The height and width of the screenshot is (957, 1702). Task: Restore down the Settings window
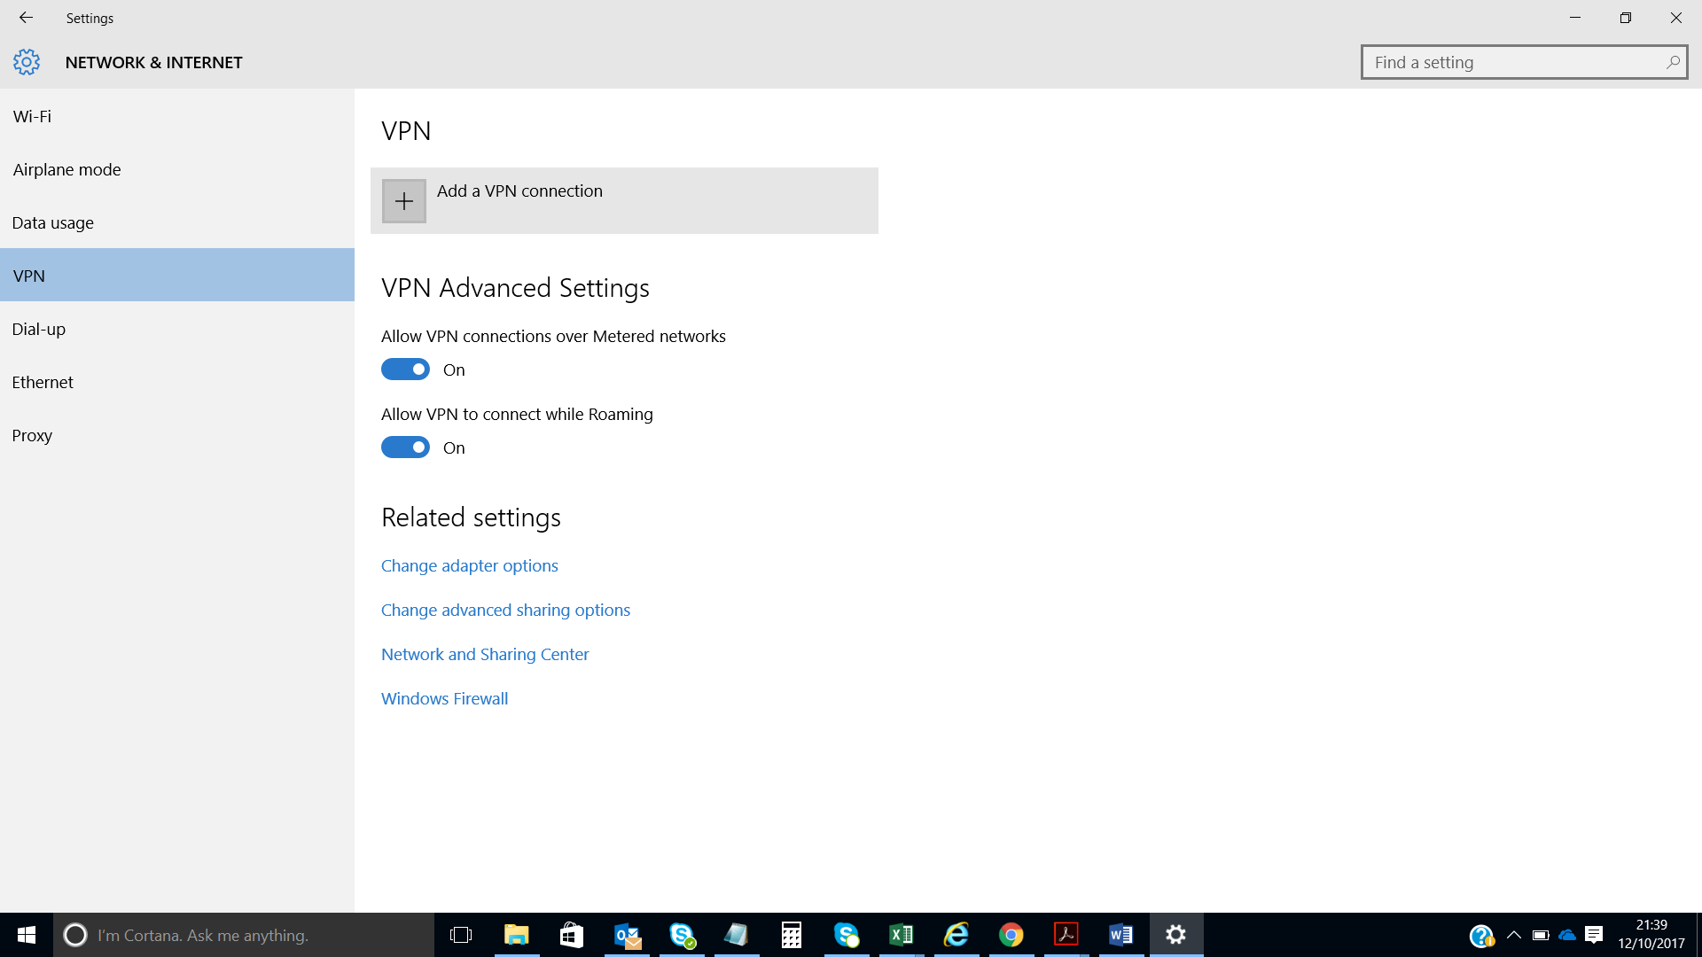pos(1626,18)
